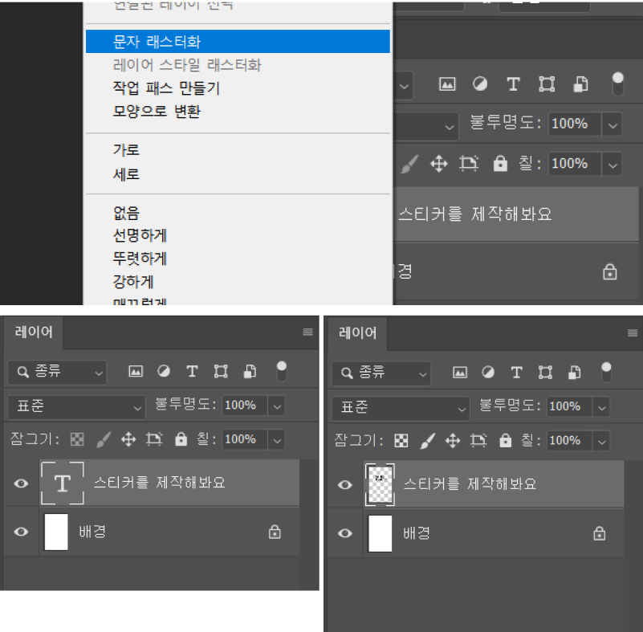Select 문자 래스터화 in the context menu
This screenshot has width=643, height=632.
click(157, 42)
